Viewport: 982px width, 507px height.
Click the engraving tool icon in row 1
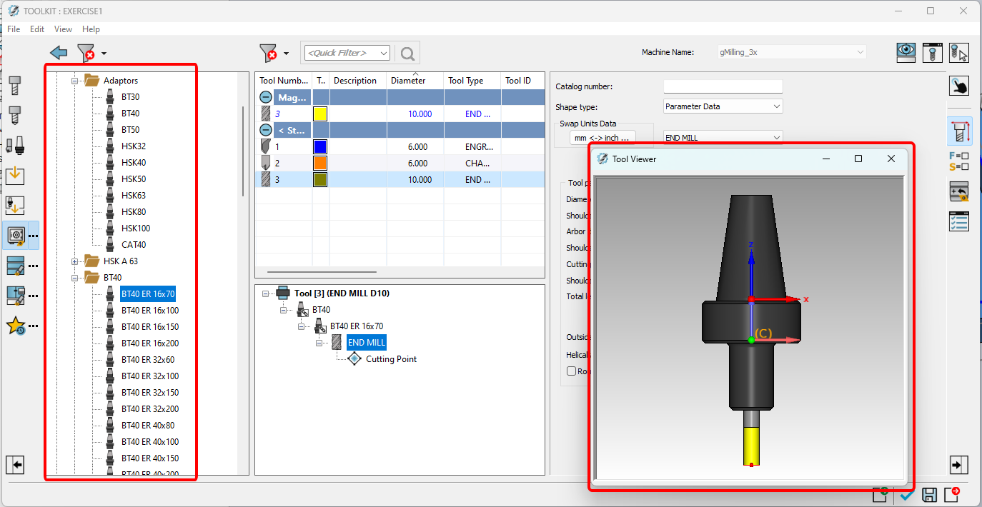coord(264,146)
